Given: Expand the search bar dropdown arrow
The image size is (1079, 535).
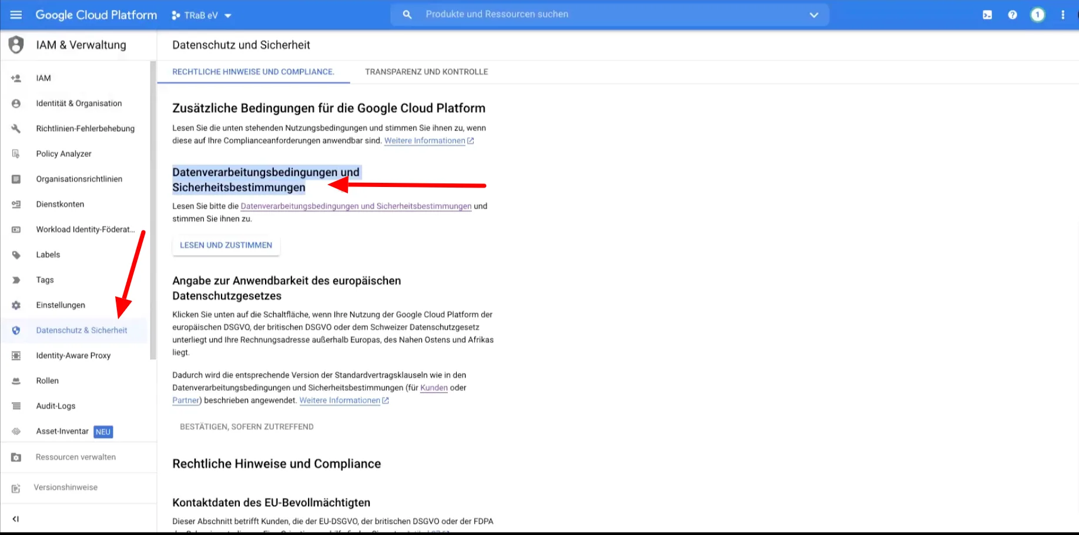Looking at the screenshot, I should point(814,15).
